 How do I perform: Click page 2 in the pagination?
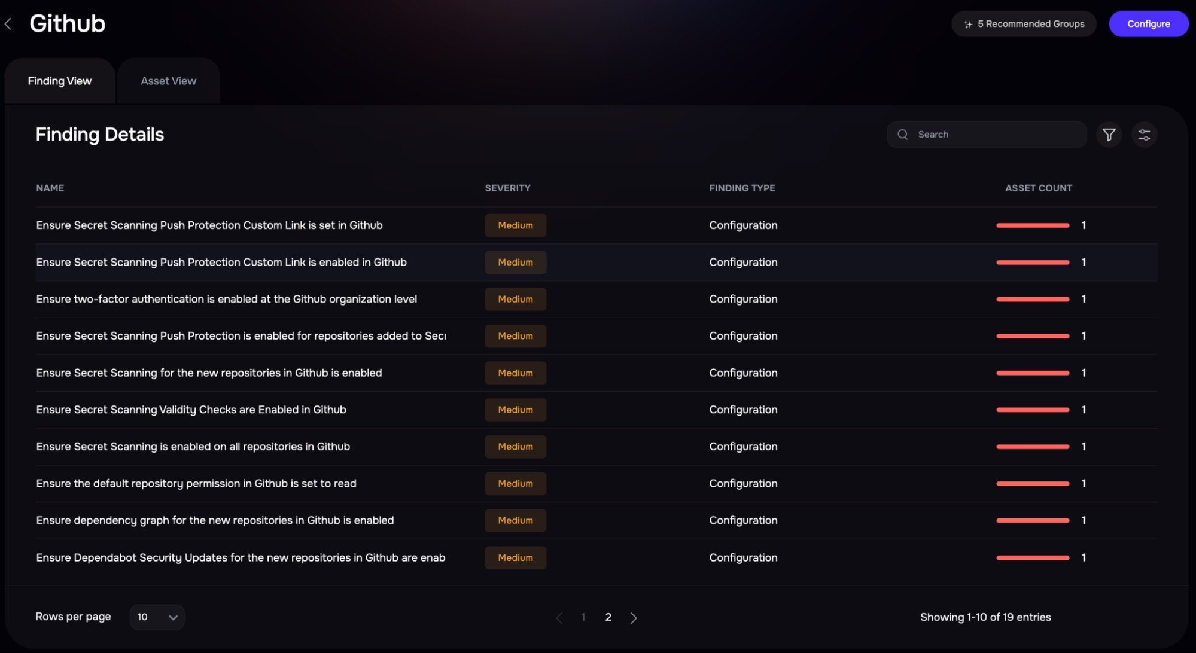coord(608,617)
